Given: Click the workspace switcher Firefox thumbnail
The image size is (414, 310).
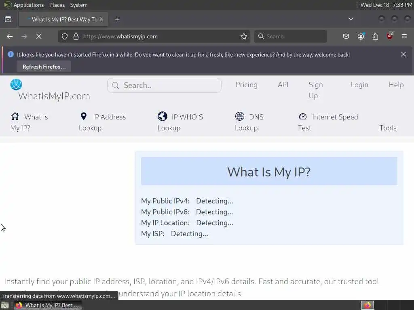Looking at the screenshot, I should (x=367, y=305).
